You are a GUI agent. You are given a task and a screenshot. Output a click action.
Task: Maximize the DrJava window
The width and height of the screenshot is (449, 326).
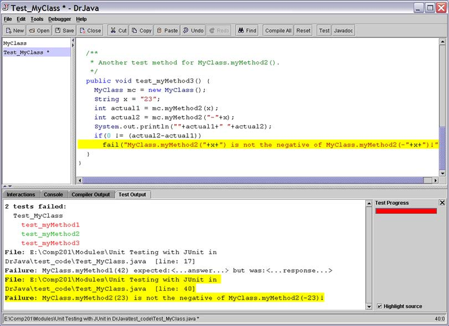tap(430, 8)
